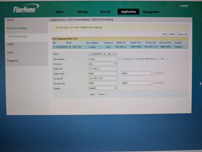
Task: Expand the Protocol dropdown set to ALL
Action: [103, 64]
